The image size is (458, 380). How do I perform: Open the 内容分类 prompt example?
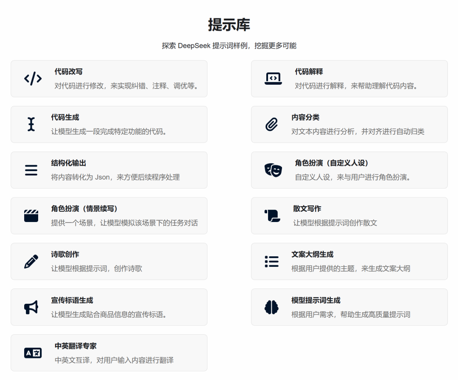349,124
